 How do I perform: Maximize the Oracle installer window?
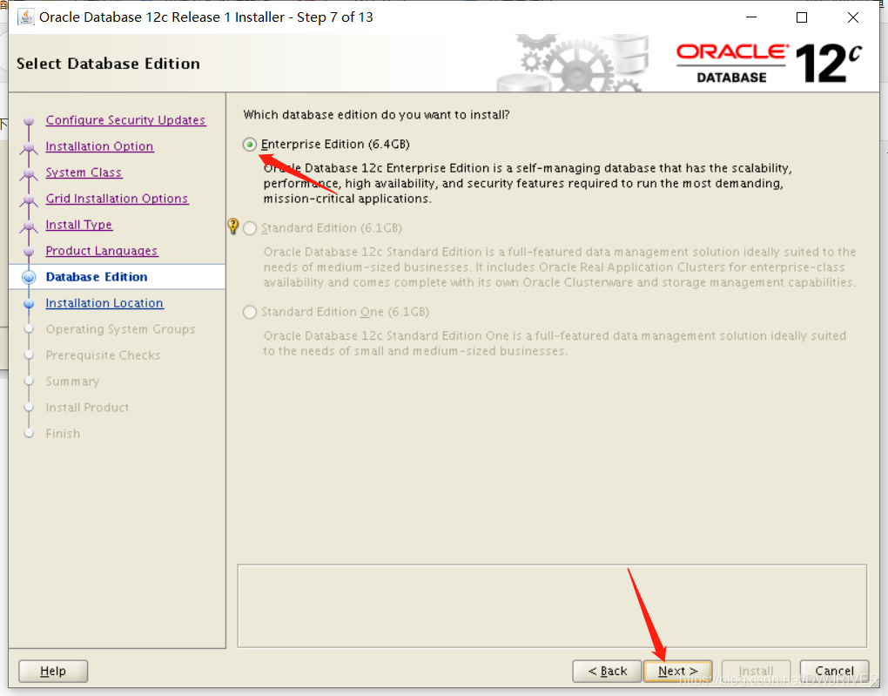[802, 17]
